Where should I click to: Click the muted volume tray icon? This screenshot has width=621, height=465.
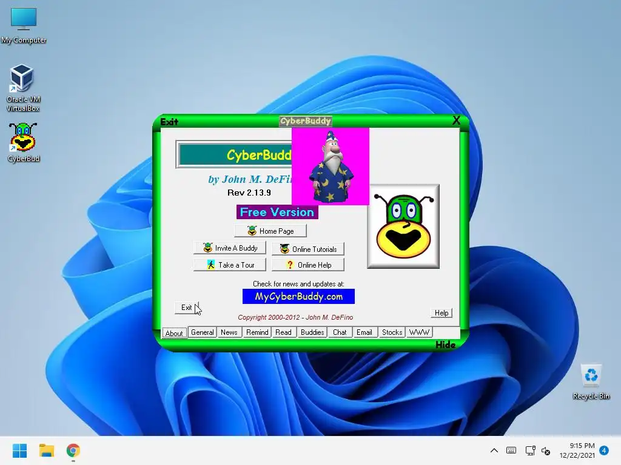click(546, 450)
